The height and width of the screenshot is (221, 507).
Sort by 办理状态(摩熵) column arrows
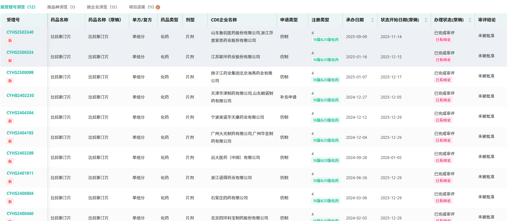[470, 20]
